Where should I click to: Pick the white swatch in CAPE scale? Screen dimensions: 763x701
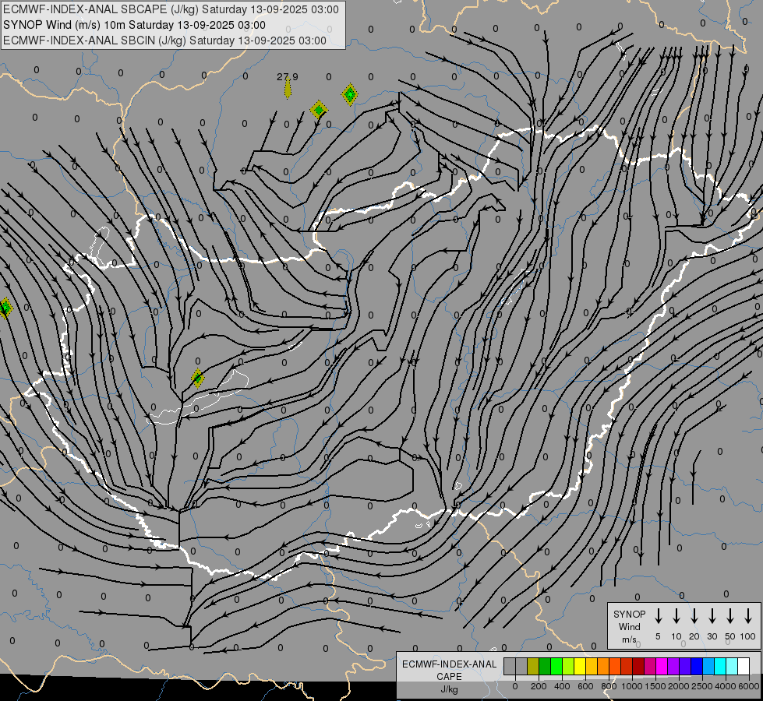[x=744, y=666]
